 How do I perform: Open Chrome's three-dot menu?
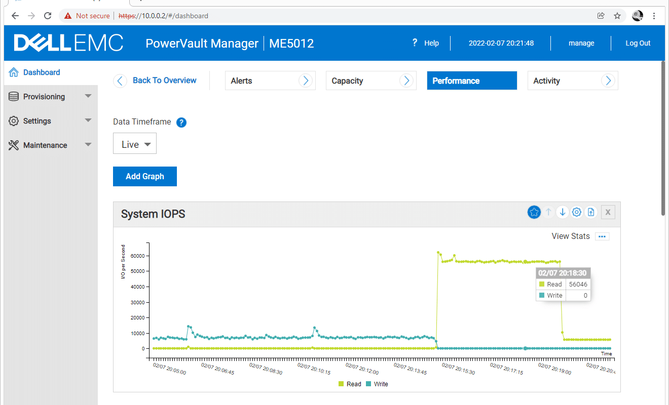pyautogui.click(x=655, y=16)
